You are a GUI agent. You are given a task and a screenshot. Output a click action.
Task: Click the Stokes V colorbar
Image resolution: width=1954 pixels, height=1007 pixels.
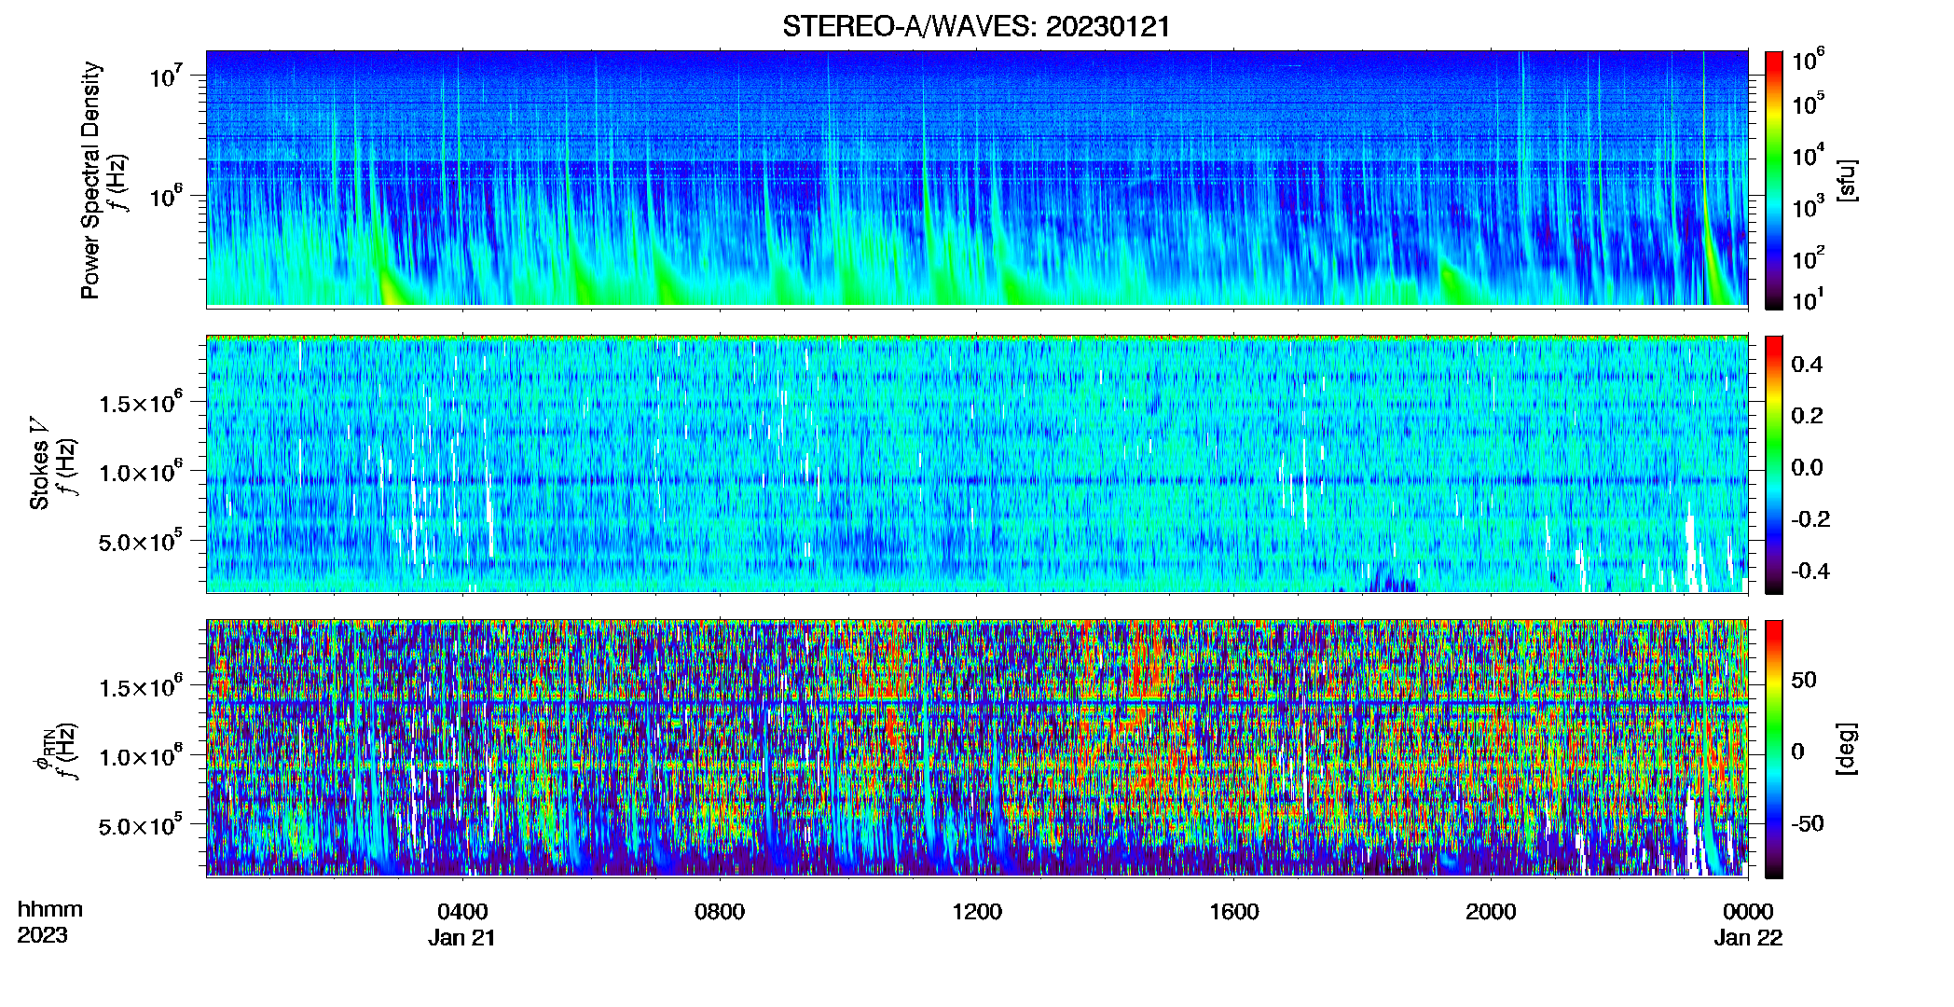[x=1774, y=464]
